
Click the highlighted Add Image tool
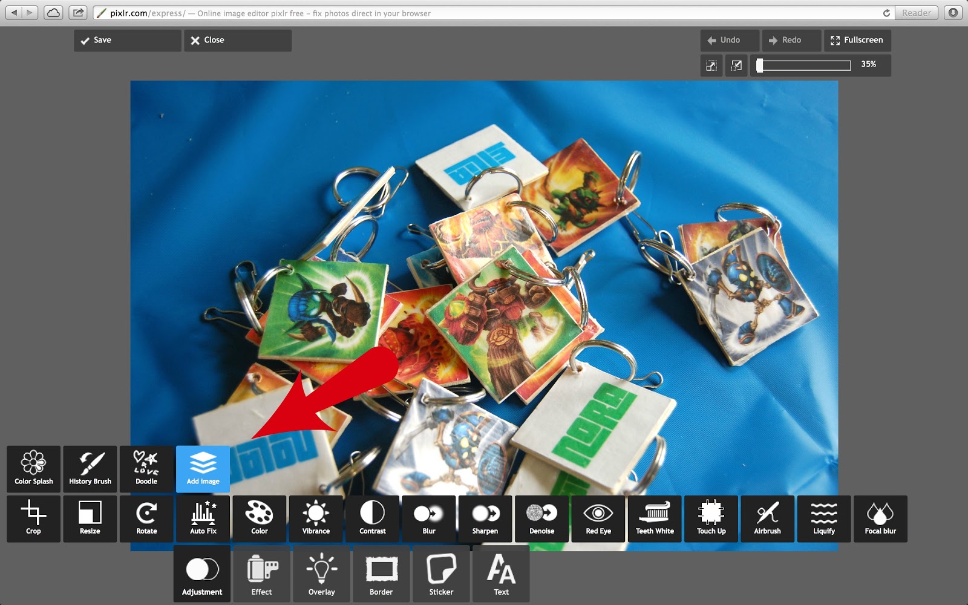coord(203,469)
